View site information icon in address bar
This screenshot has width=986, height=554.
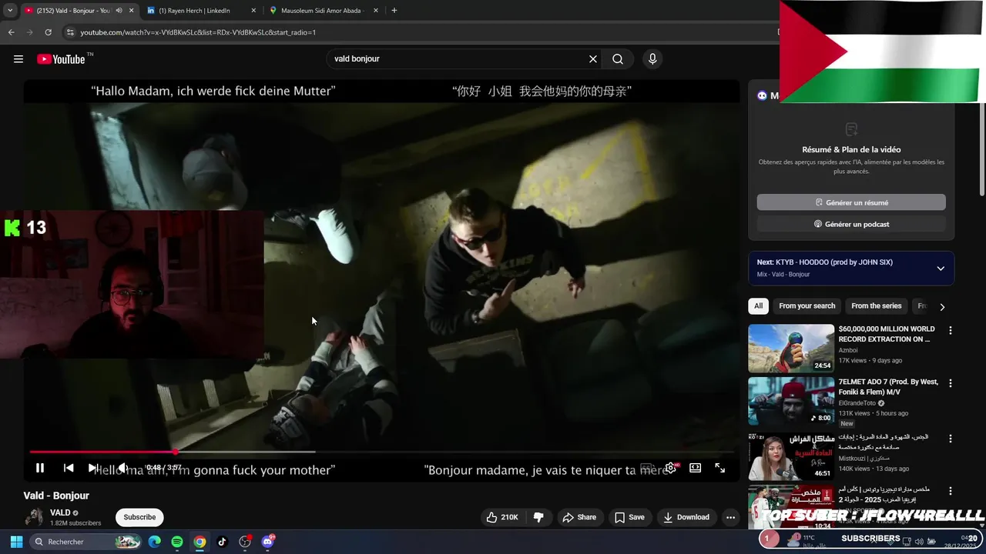pyautogui.click(x=70, y=32)
